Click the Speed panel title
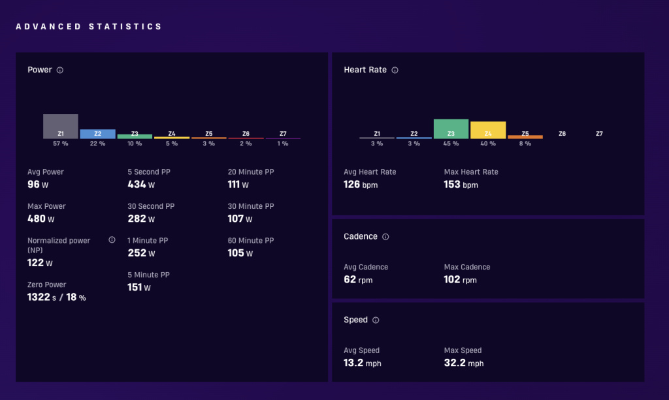 (355, 320)
